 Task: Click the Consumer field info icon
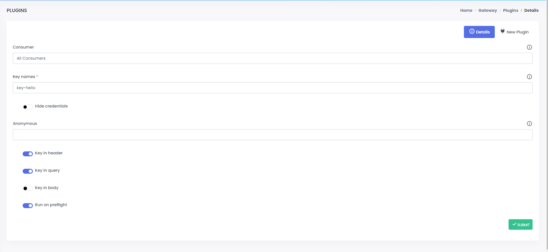pos(529,47)
